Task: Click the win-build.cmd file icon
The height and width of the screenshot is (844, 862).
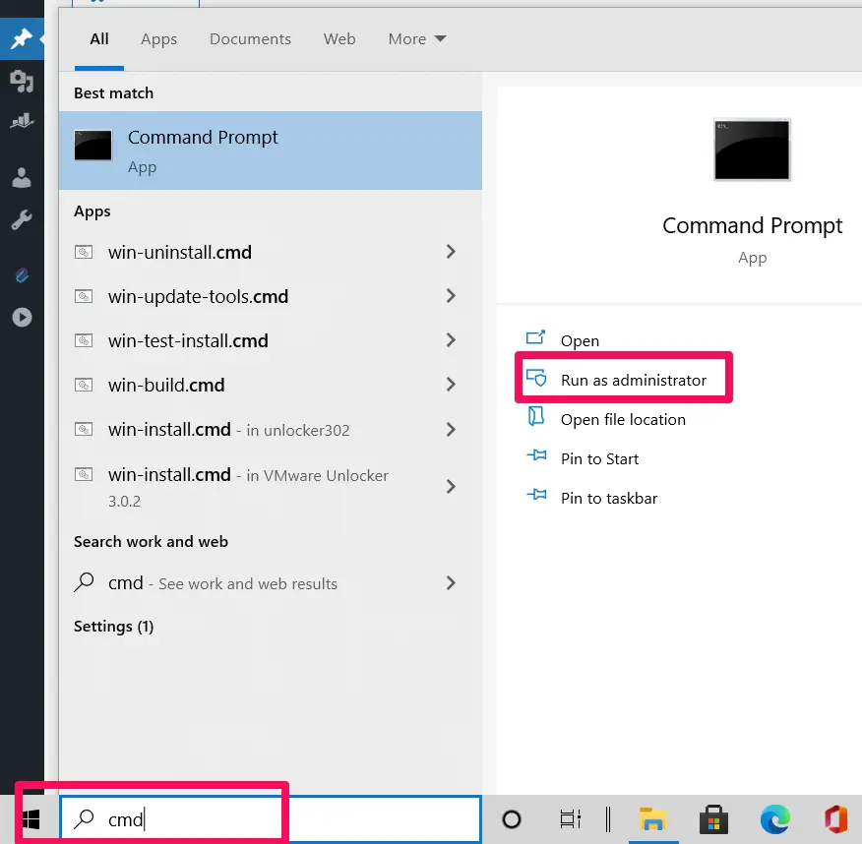Action: pos(84,385)
